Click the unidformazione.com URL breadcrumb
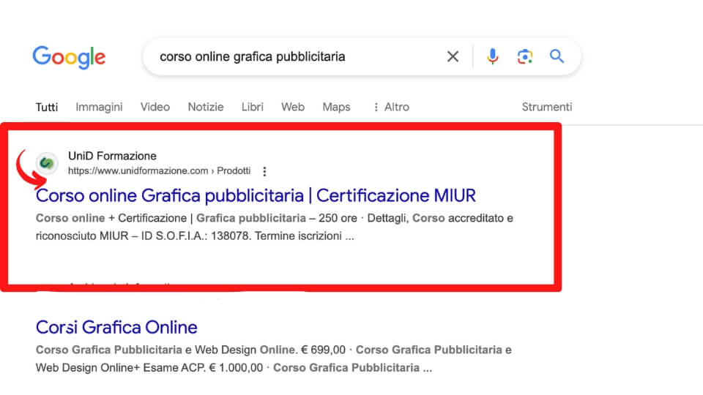 [x=159, y=170]
